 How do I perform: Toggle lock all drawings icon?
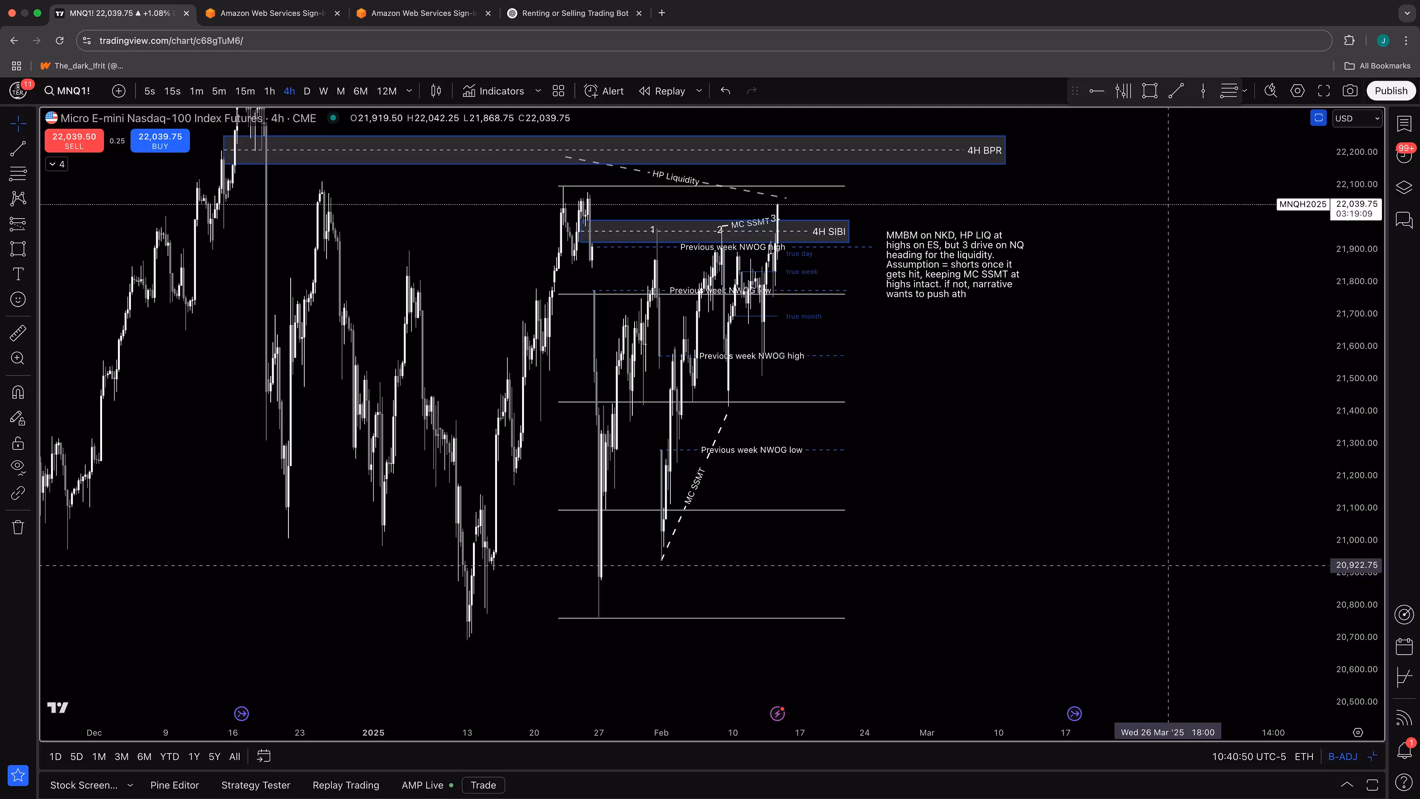(x=18, y=444)
